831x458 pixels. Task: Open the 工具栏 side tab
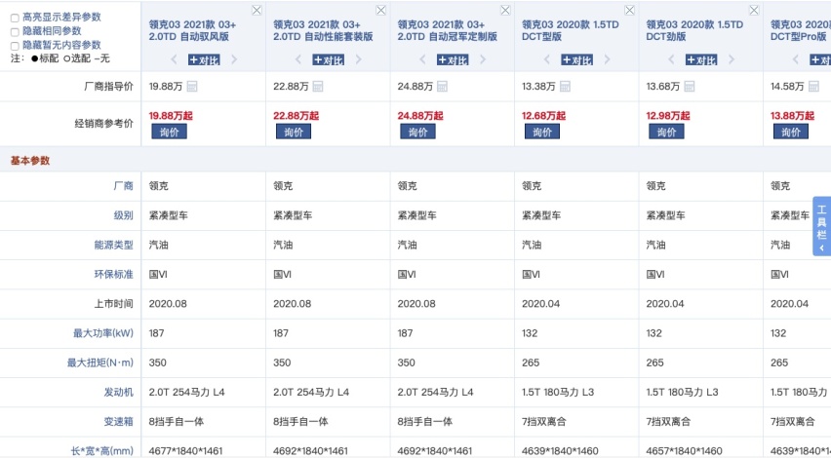(821, 226)
